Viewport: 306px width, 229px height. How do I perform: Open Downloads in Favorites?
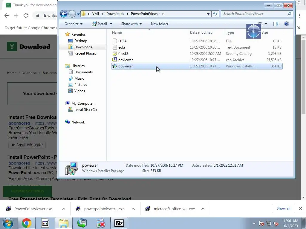83,47
